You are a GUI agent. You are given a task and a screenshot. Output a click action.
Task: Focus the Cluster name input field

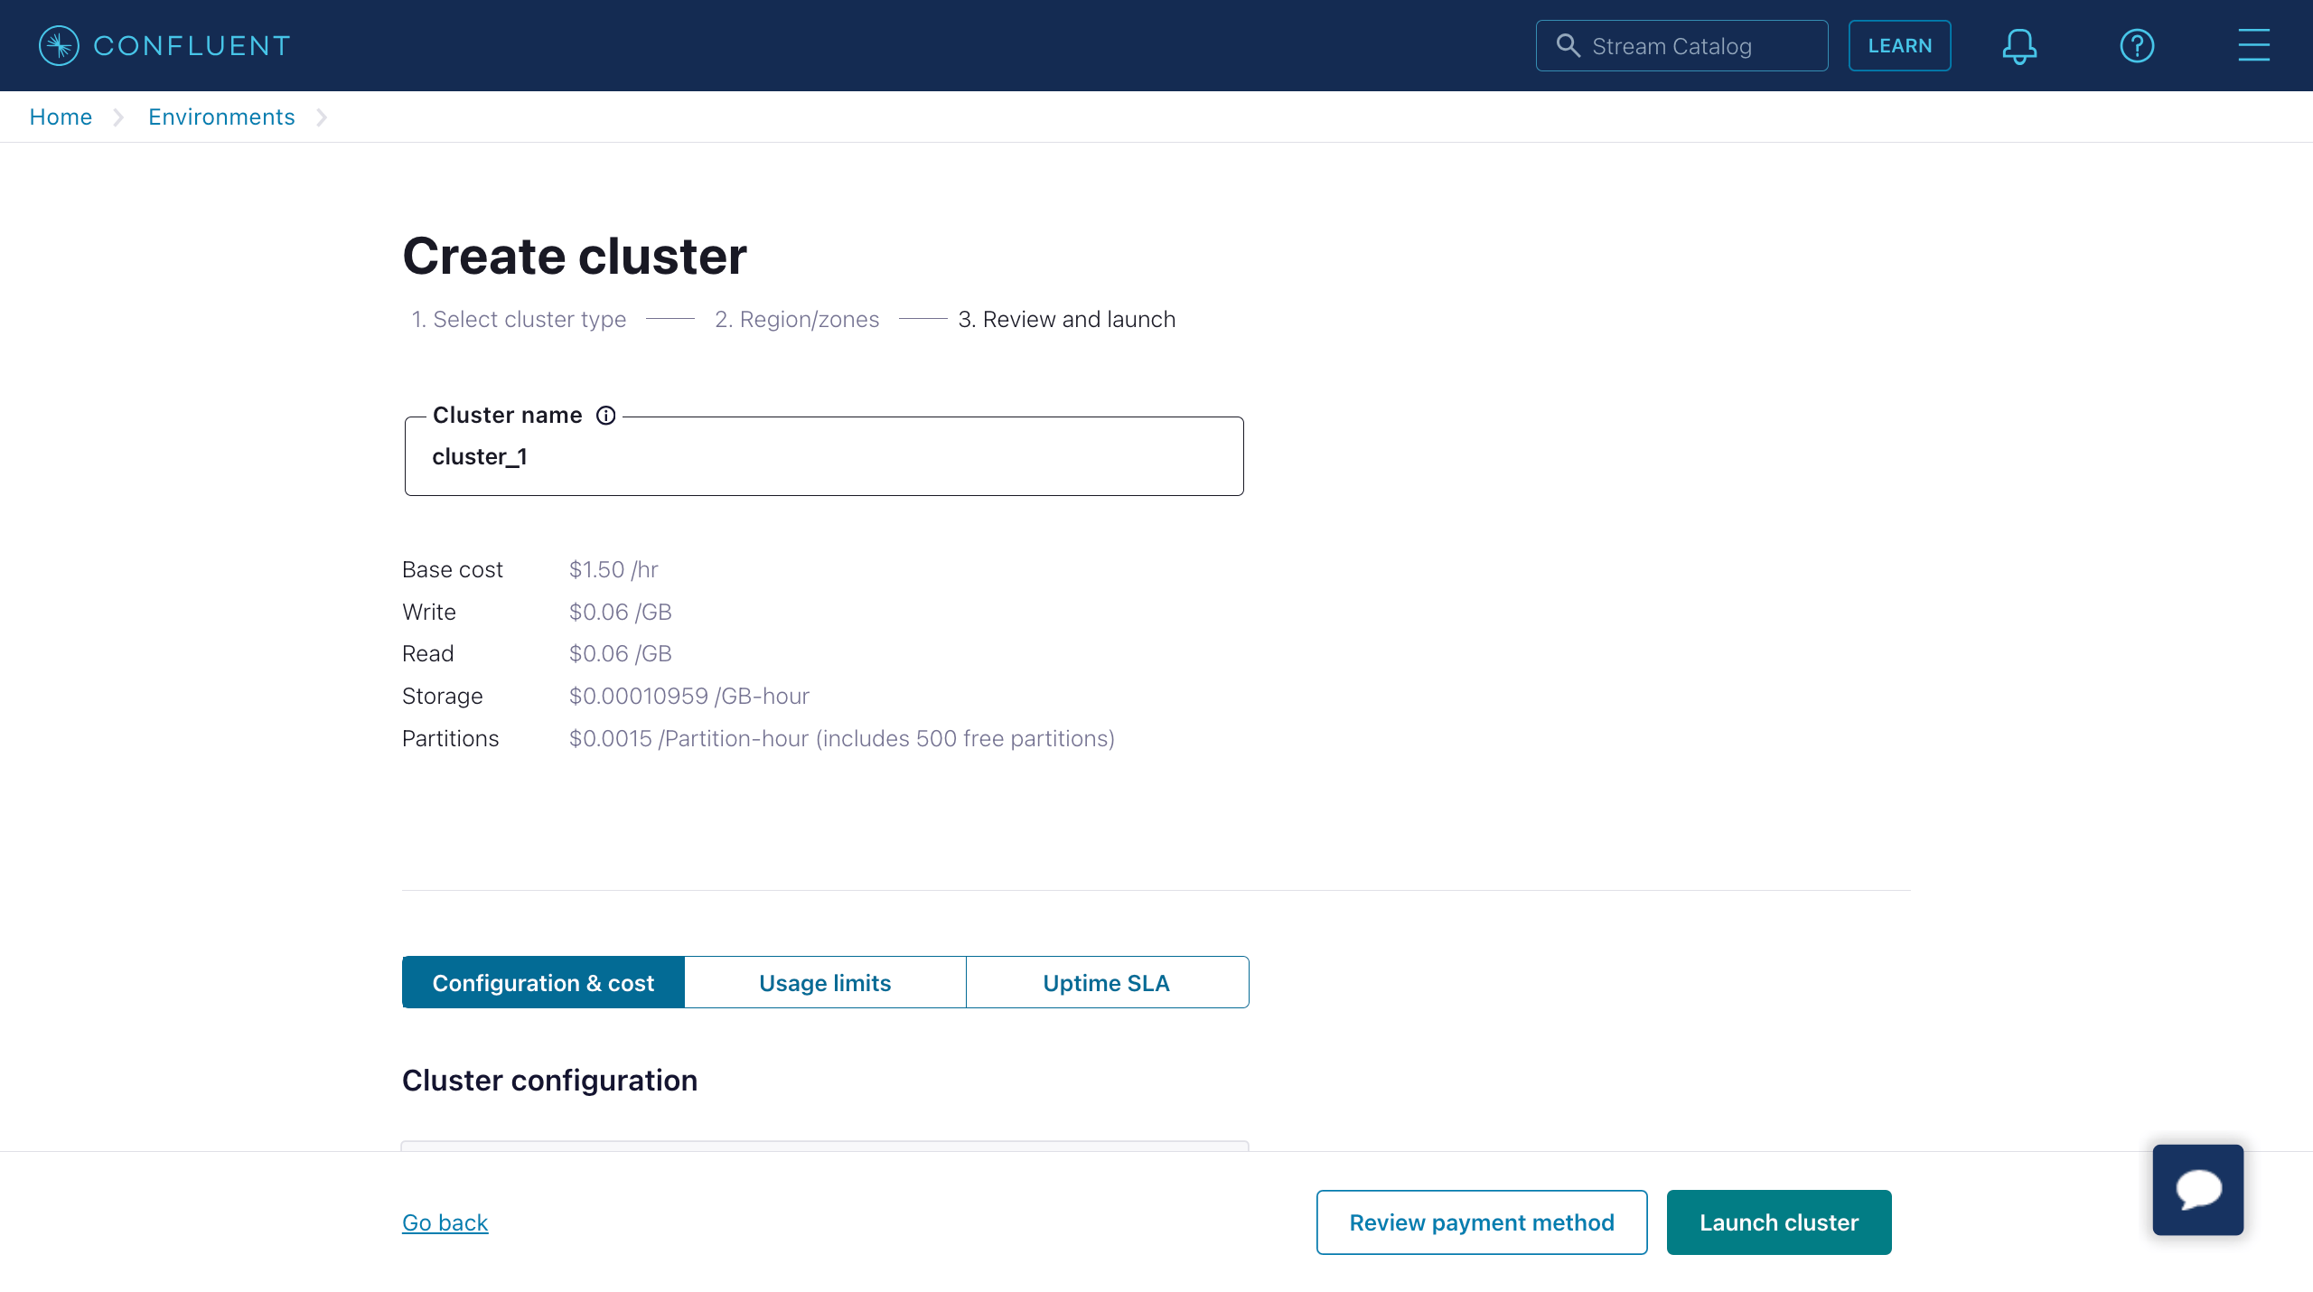(824, 456)
